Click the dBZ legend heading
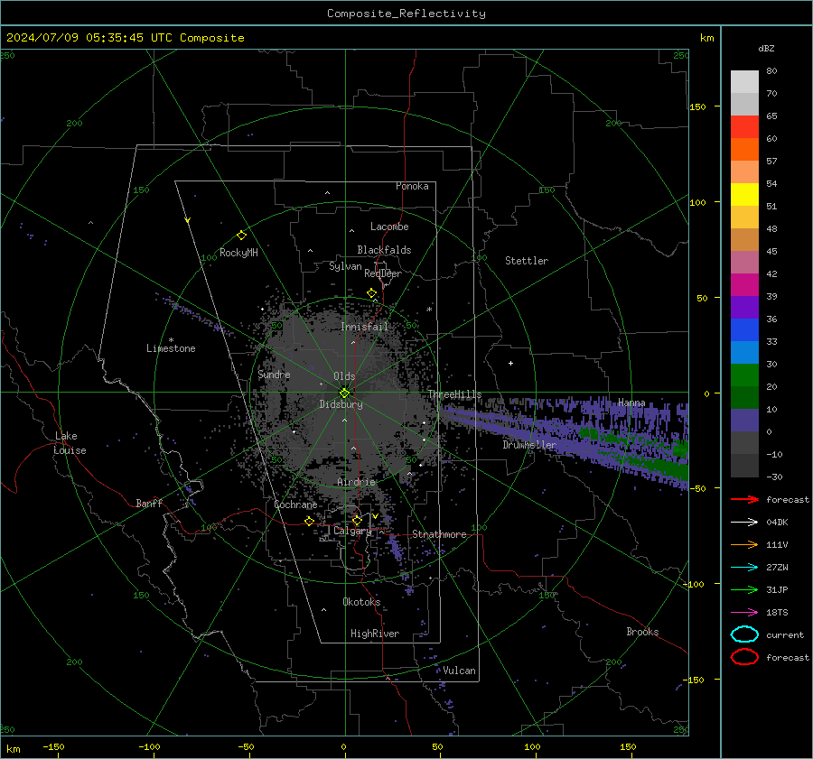Viewport: 813px width, 759px height. click(766, 49)
